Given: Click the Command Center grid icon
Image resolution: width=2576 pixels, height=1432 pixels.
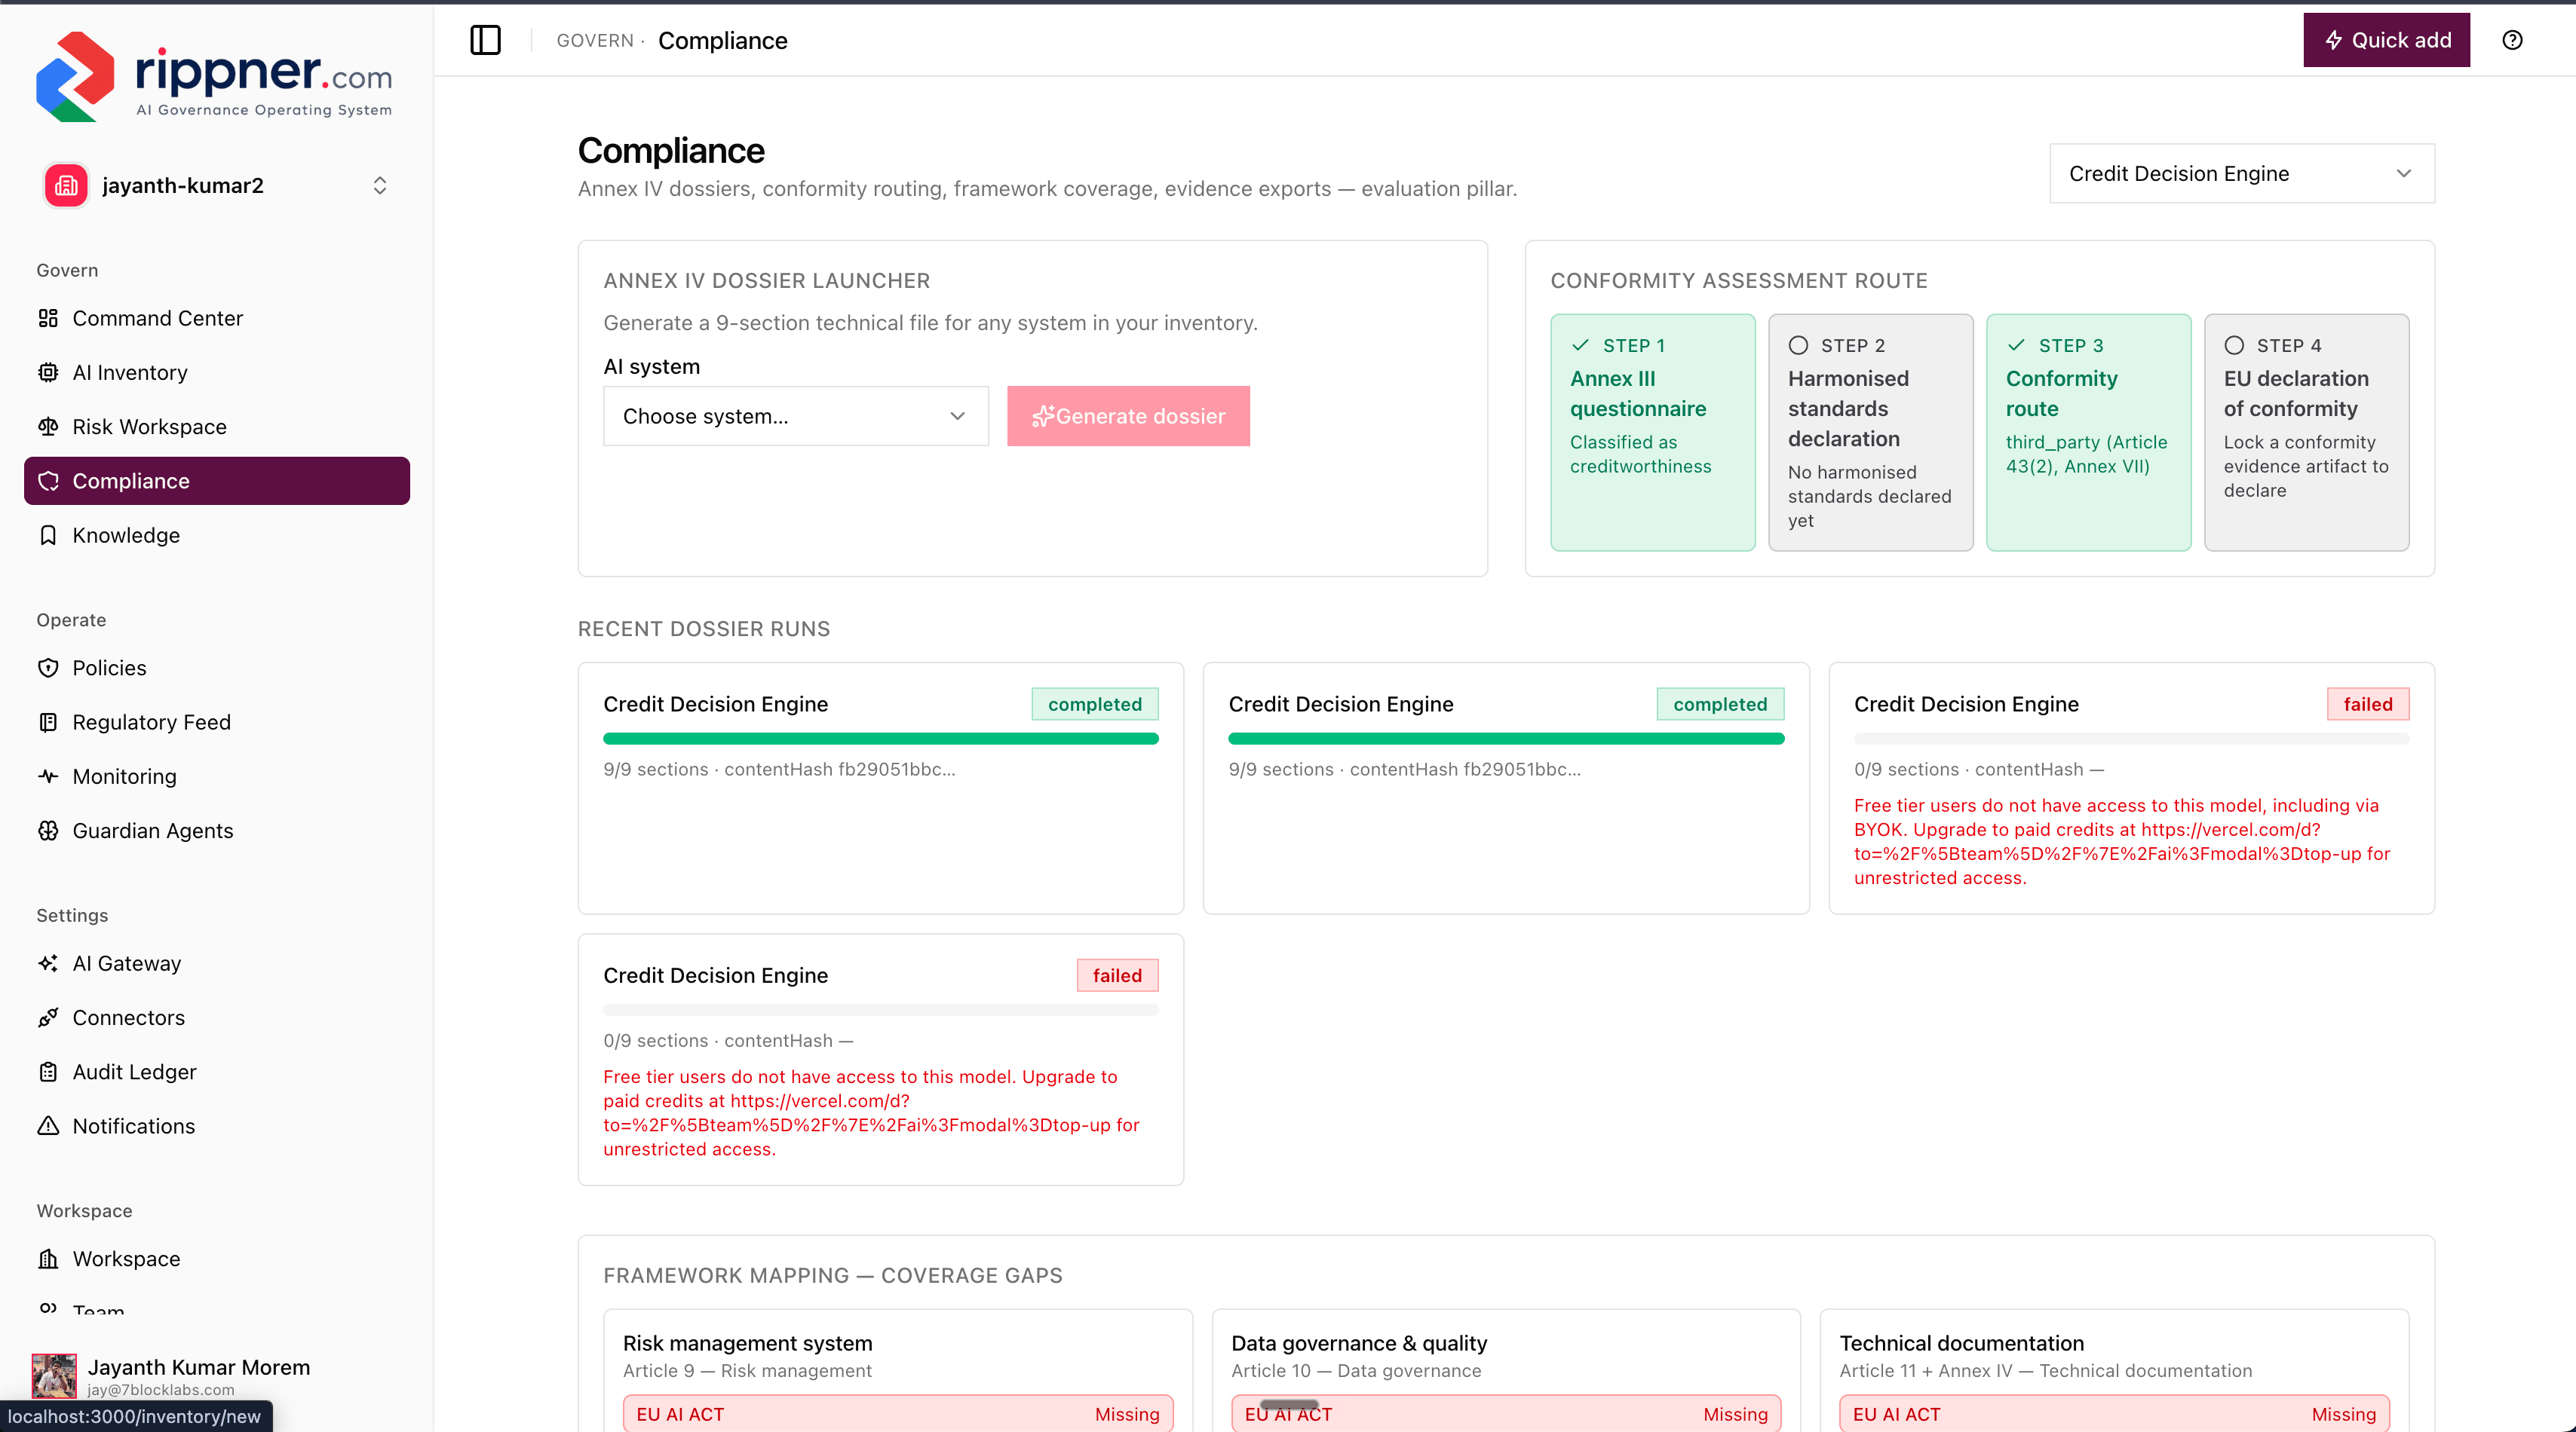Looking at the screenshot, I should click(x=48, y=318).
